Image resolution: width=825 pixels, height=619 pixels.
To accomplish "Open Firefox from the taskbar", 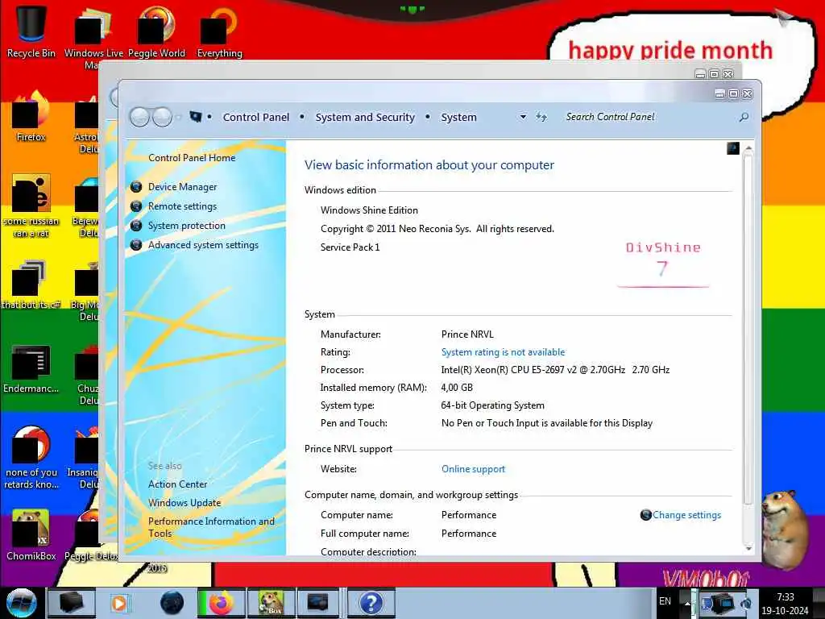I will click(x=221, y=603).
